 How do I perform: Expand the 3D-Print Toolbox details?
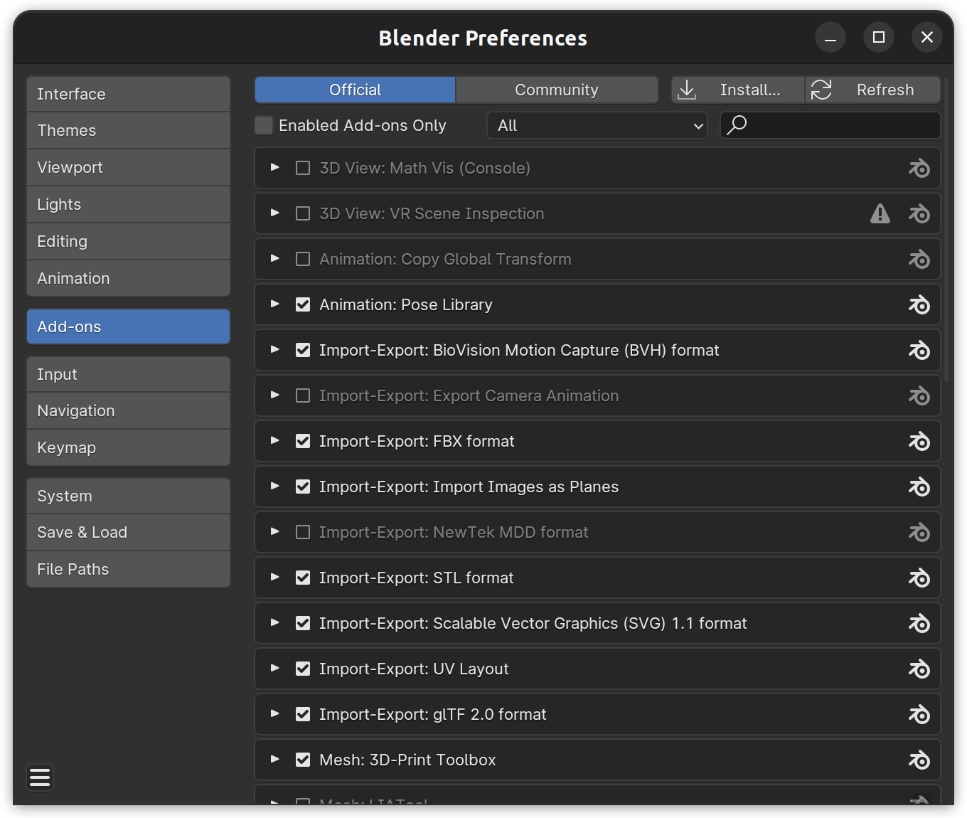(274, 760)
